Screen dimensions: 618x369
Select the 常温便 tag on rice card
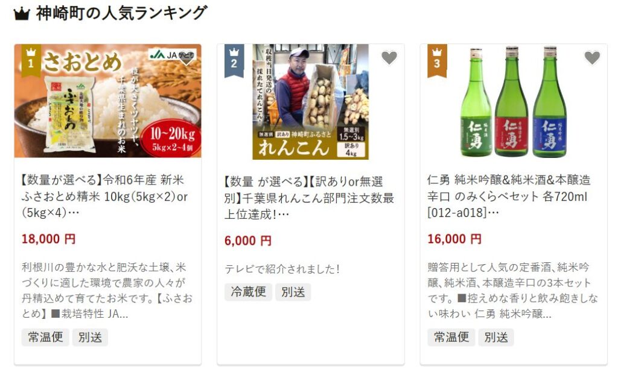click(45, 337)
